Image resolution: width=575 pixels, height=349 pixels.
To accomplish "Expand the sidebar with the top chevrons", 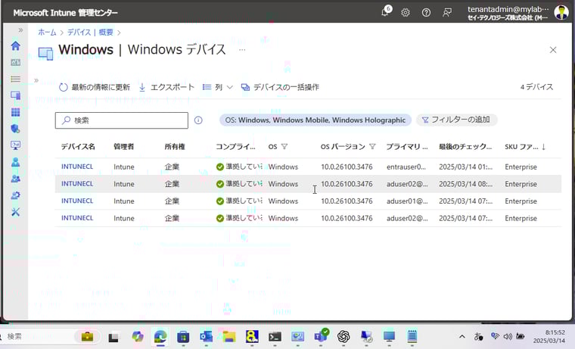I will [20, 30].
